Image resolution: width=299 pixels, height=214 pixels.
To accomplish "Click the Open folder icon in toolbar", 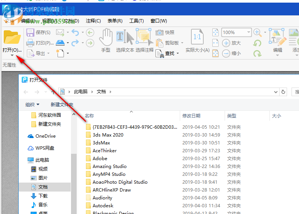I will (x=12, y=37).
